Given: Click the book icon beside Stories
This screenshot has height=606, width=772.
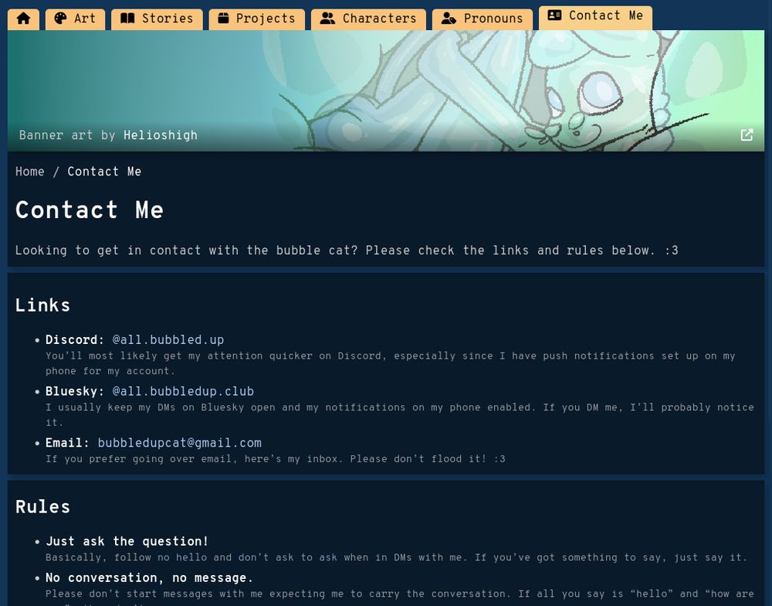Looking at the screenshot, I should [127, 19].
